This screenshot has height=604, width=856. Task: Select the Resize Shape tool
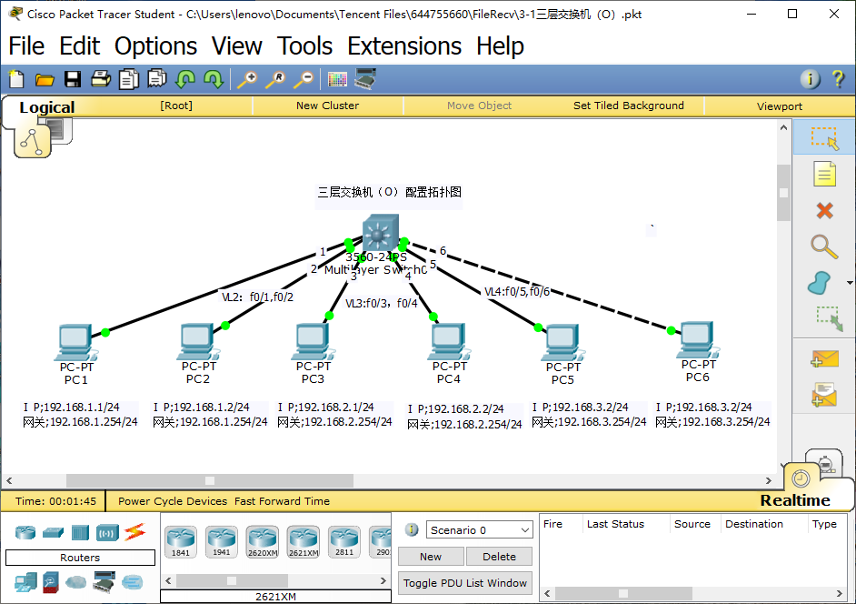pos(830,318)
